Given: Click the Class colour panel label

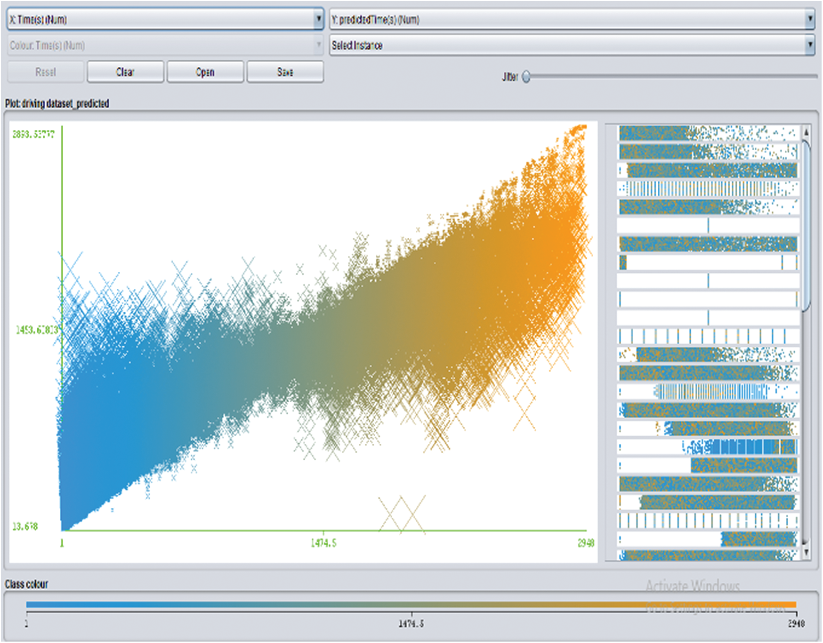Looking at the screenshot, I should (27, 584).
